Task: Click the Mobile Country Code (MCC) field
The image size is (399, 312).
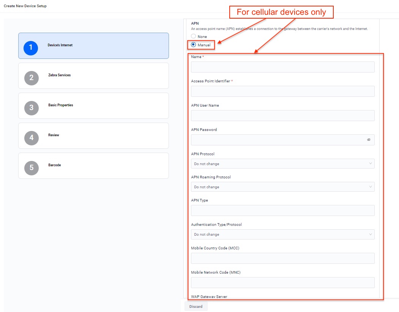Action: pos(282,258)
